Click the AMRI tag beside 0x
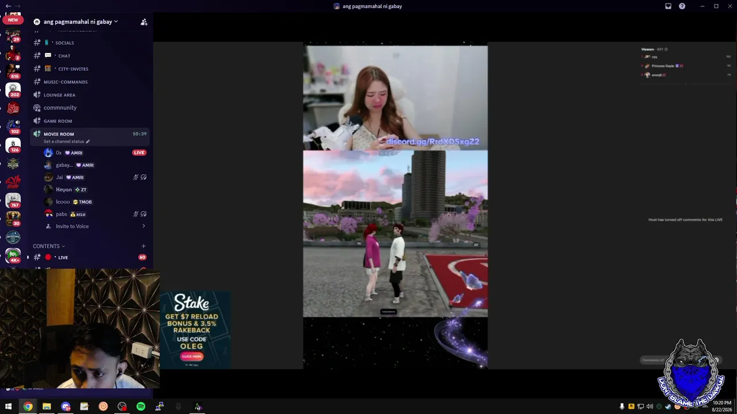The image size is (737, 414). (74, 153)
